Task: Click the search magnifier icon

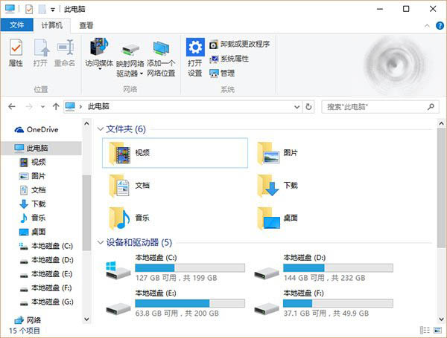Action: [x=431, y=107]
